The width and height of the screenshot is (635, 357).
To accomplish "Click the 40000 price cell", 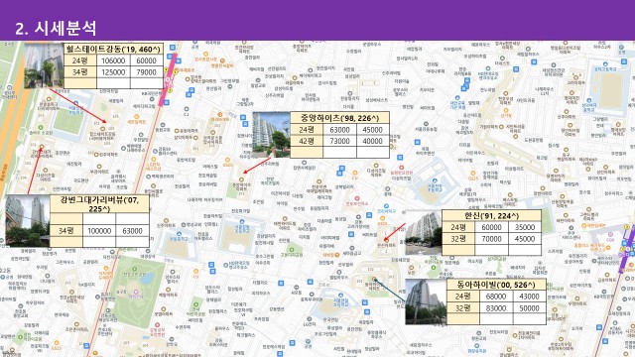I will (373, 141).
